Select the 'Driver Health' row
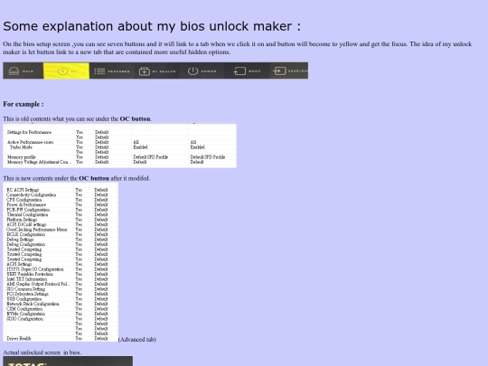 [x=61, y=339]
